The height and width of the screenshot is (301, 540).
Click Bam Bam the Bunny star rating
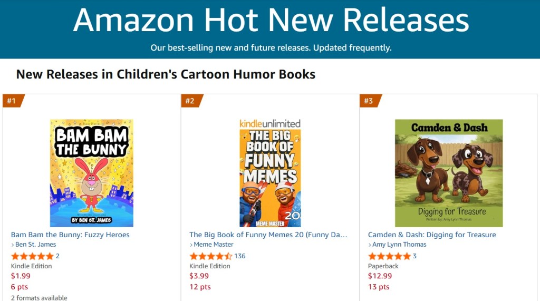pos(32,256)
